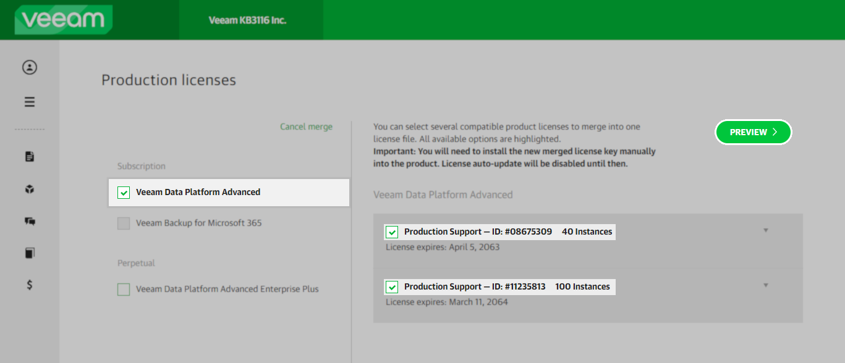Open documentation via the book icon
Screen dimensions: 845x363
coord(29,252)
